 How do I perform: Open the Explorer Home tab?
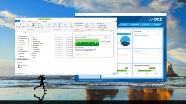click(x=23, y=21)
